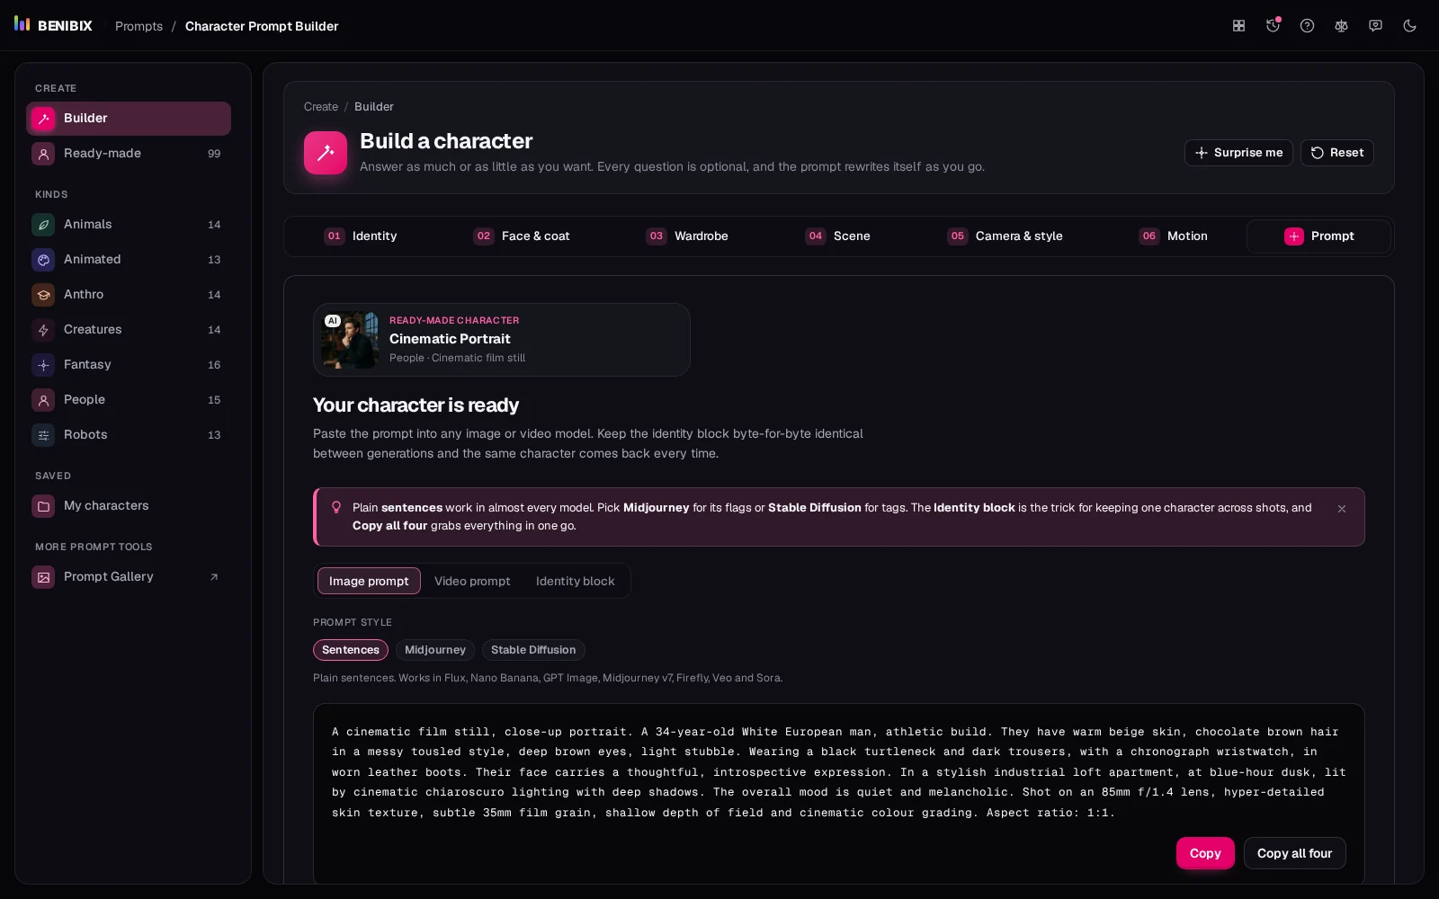Image resolution: width=1439 pixels, height=899 pixels.
Task: Go to step 04 Scene
Action: [x=837, y=236]
